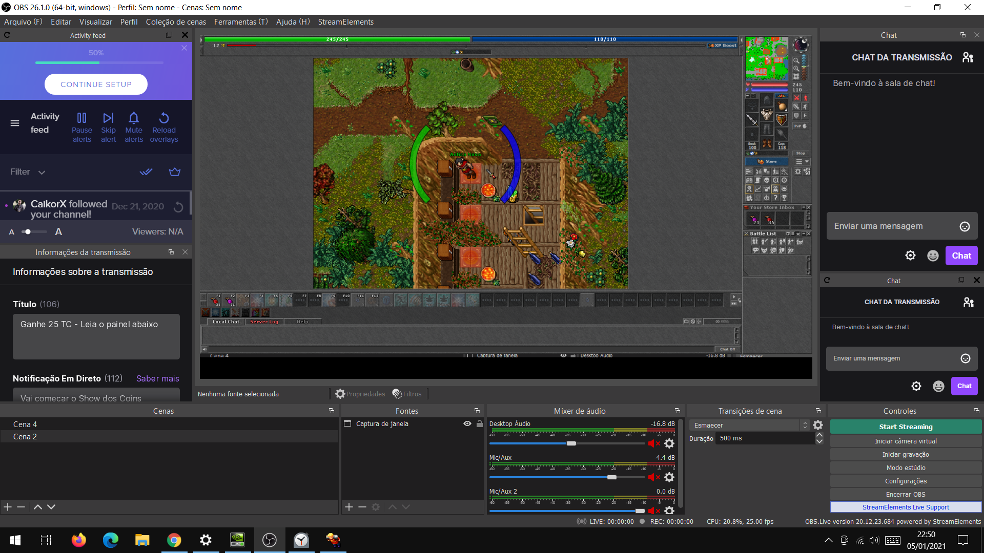Open transition Esmaecer properties gear

pyautogui.click(x=818, y=425)
